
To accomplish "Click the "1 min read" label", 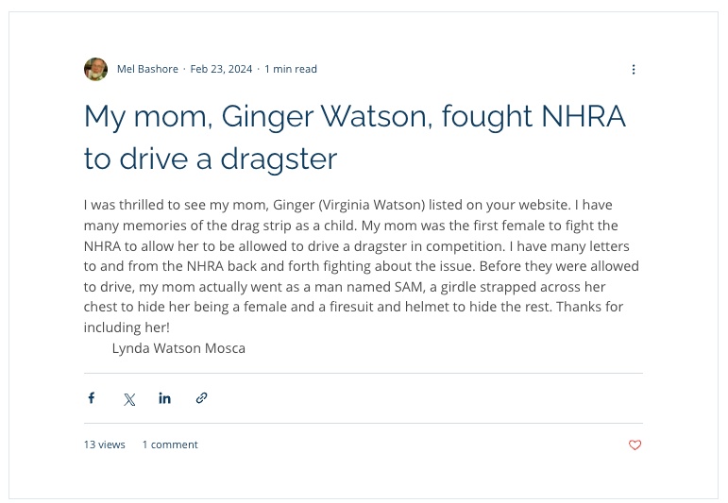I will click(291, 69).
